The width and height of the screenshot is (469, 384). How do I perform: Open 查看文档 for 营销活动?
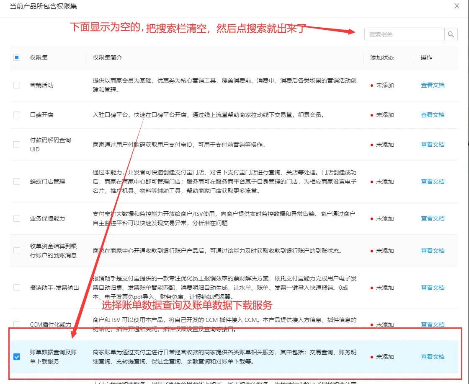(433, 85)
